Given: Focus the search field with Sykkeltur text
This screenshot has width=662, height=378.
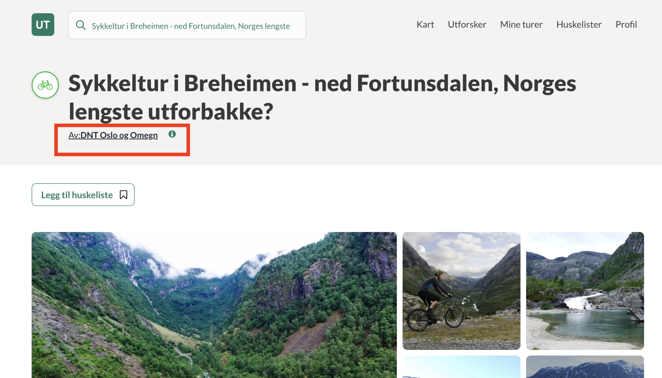Looking at the screenshot, I should pyautogui.click(x=187, y=25).
